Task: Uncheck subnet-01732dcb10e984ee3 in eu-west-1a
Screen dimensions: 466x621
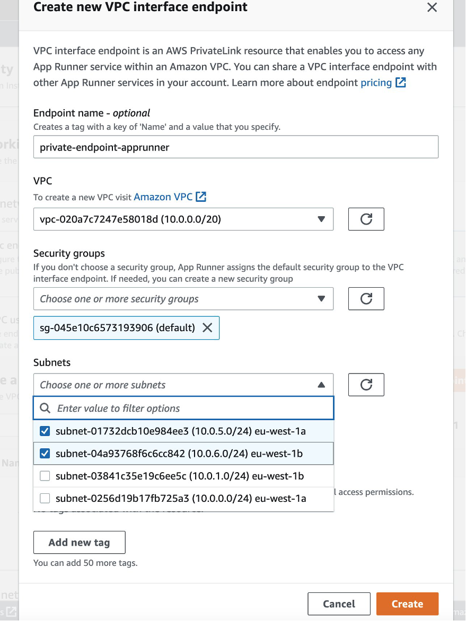Action: [45, 431]
